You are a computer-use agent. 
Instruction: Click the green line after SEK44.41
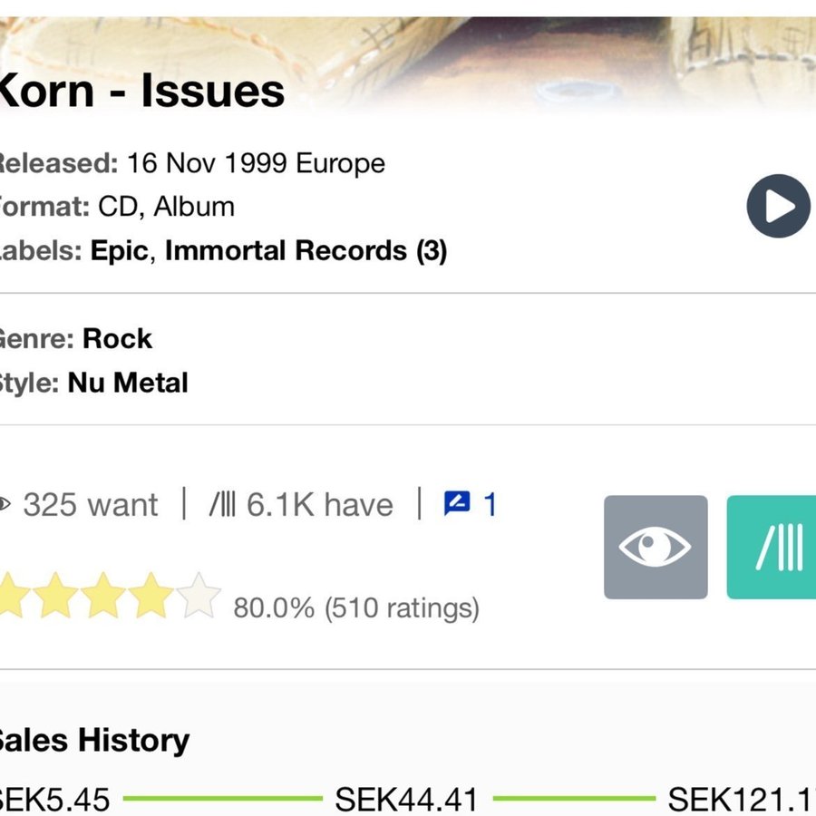(573, 800)
